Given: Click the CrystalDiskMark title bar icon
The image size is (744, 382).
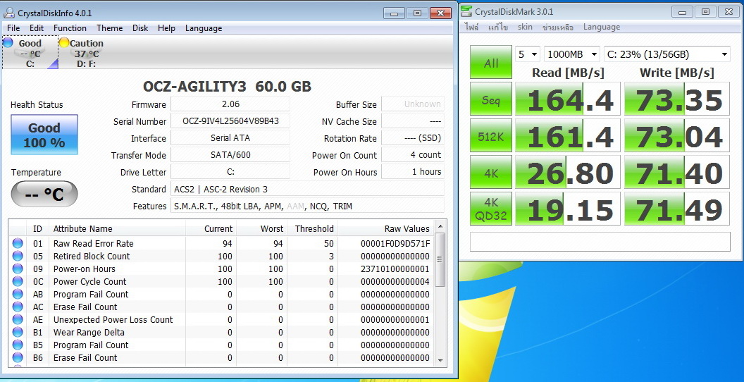Looking at the screenshot, I should pos(467,11).
